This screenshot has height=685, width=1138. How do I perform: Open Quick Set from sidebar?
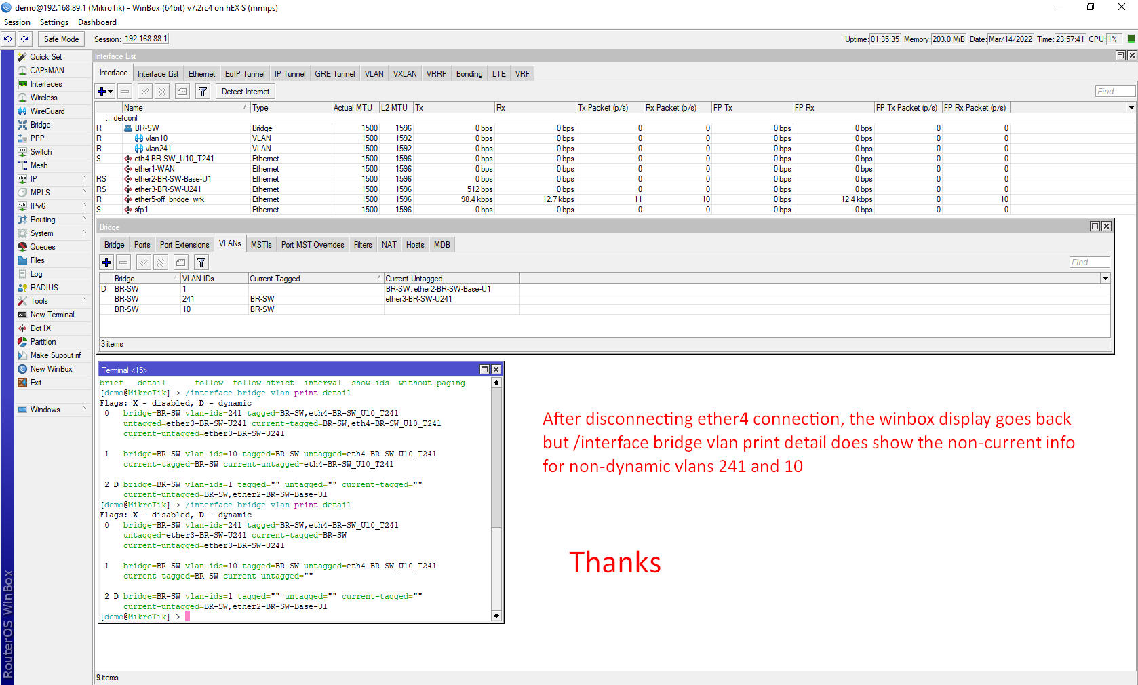(x=45, y=57)
